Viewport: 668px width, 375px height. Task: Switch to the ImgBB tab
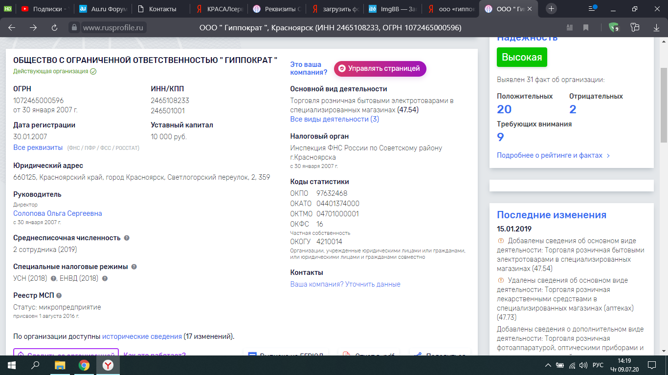(393, 8)
